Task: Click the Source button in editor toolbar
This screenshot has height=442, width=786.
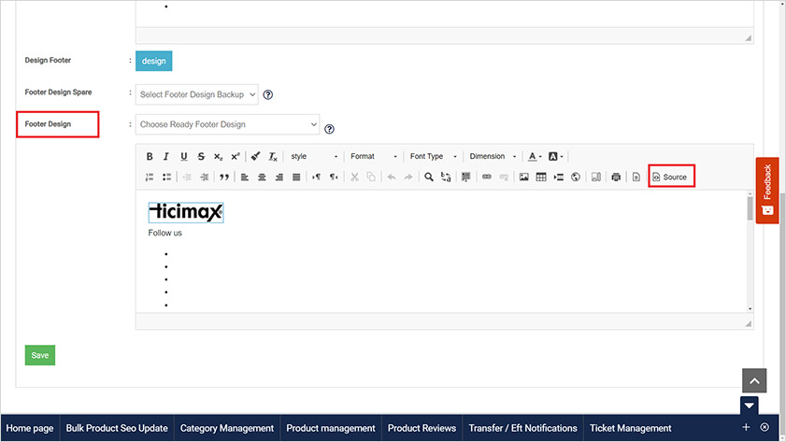Action: (x=670, y=177)
